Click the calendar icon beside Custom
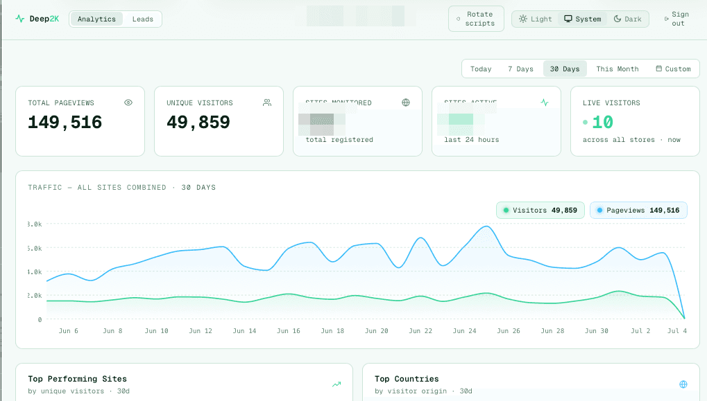The image size is (707, 401). (x=658, y=69)
